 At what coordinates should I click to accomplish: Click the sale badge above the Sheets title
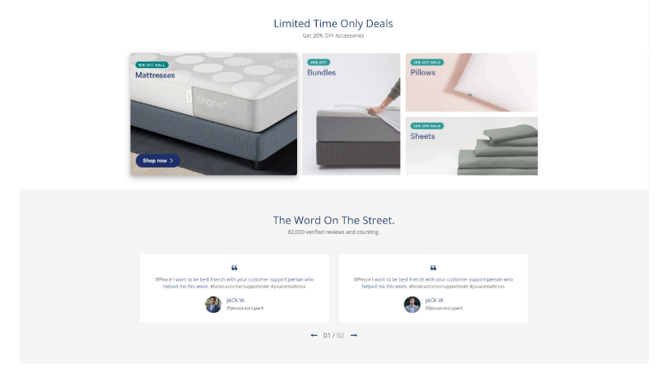(x=426, y=126)
